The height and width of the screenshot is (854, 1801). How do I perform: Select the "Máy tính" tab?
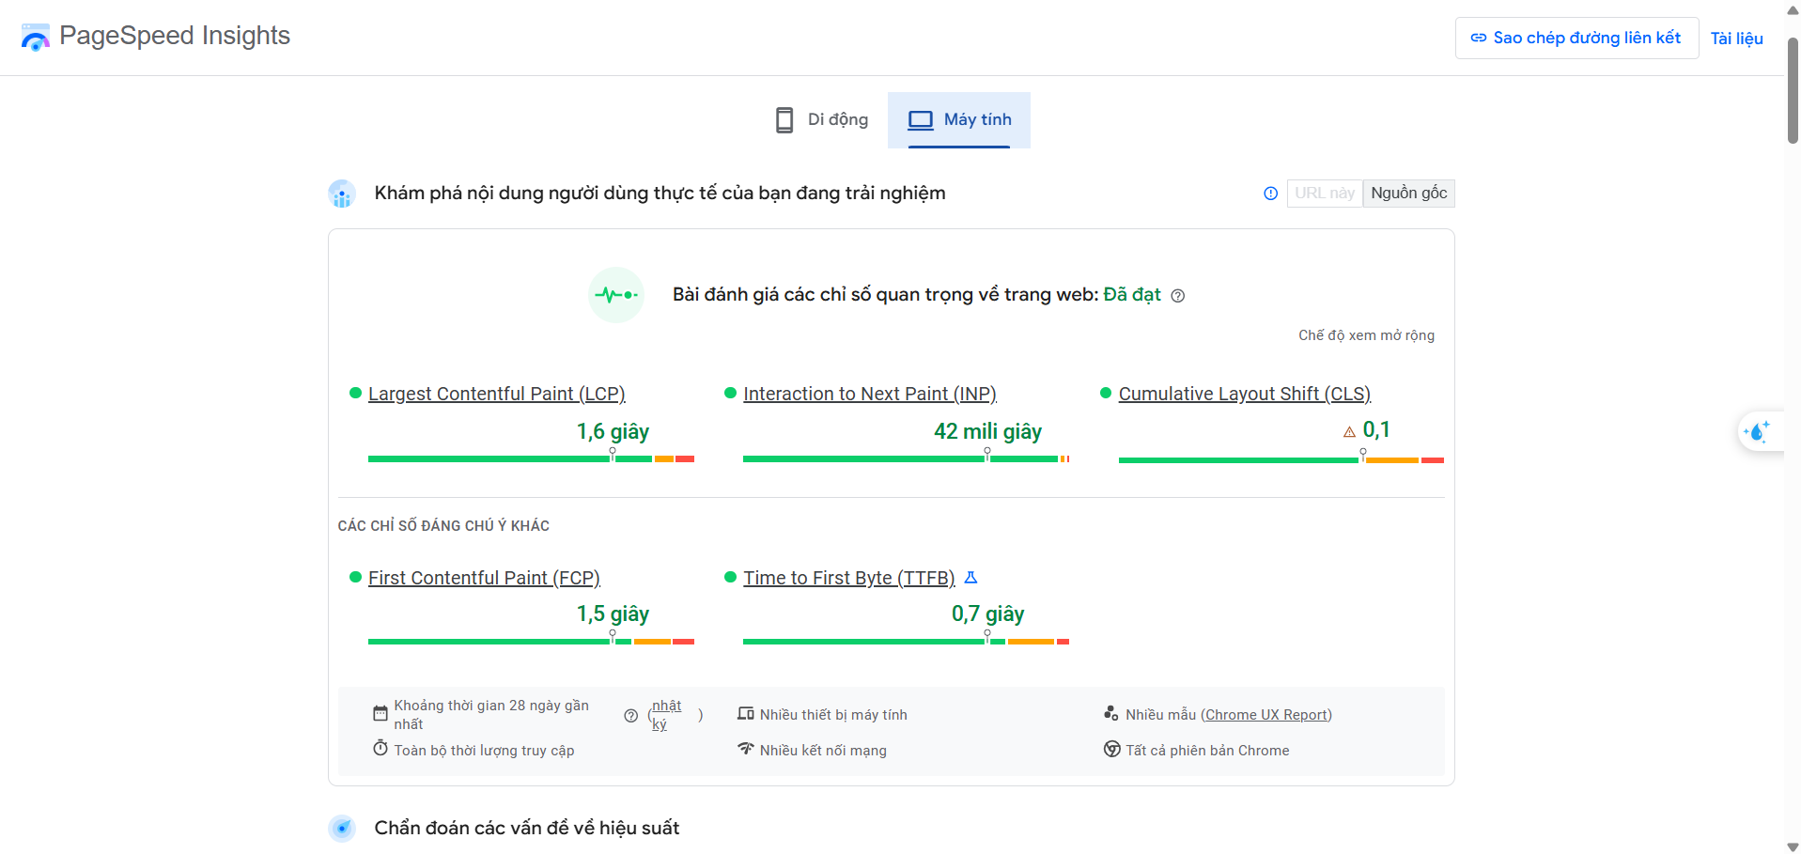tap(958, 119)
